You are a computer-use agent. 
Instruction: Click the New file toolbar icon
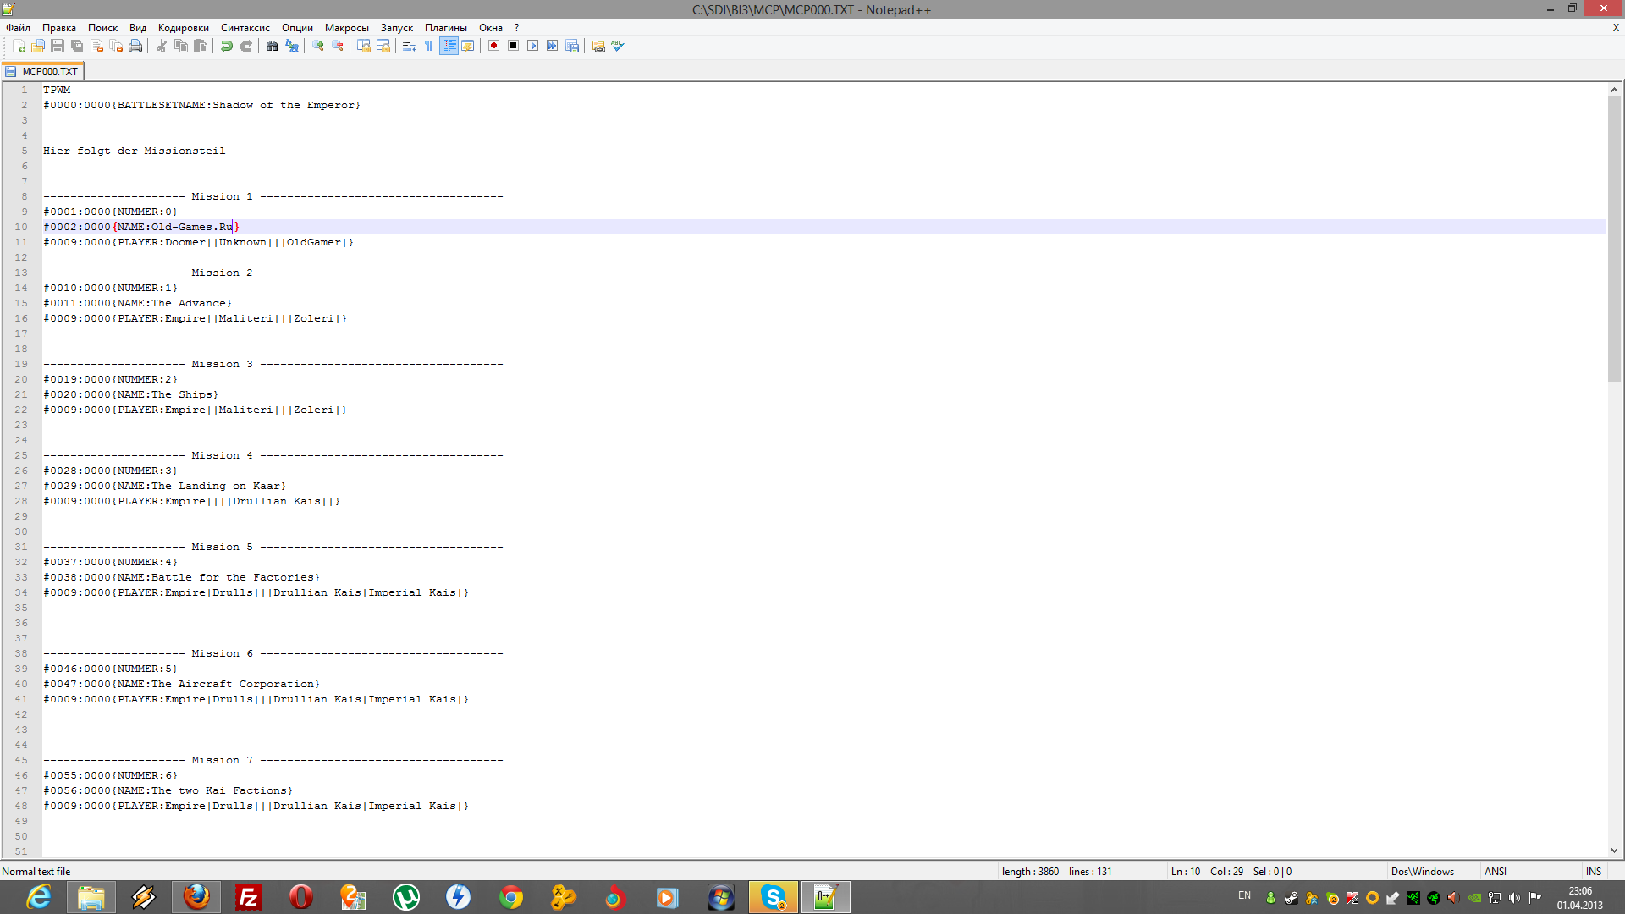pos(19,46)
